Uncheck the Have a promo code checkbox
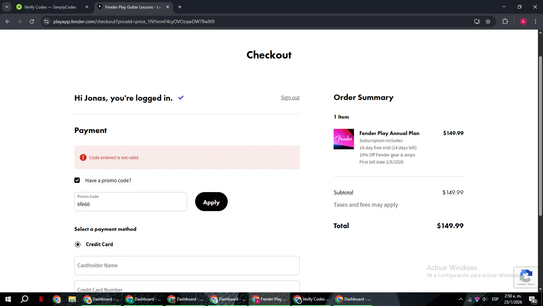The width and height of the screenshot is (543, 306). pos(77,180)
